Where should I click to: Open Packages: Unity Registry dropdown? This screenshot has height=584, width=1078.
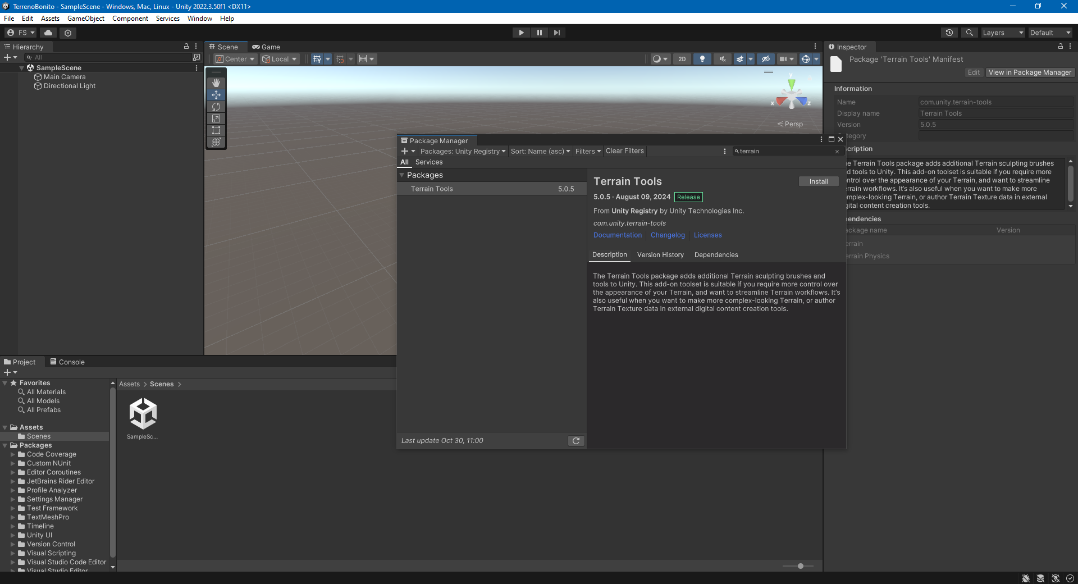point(463,151)
